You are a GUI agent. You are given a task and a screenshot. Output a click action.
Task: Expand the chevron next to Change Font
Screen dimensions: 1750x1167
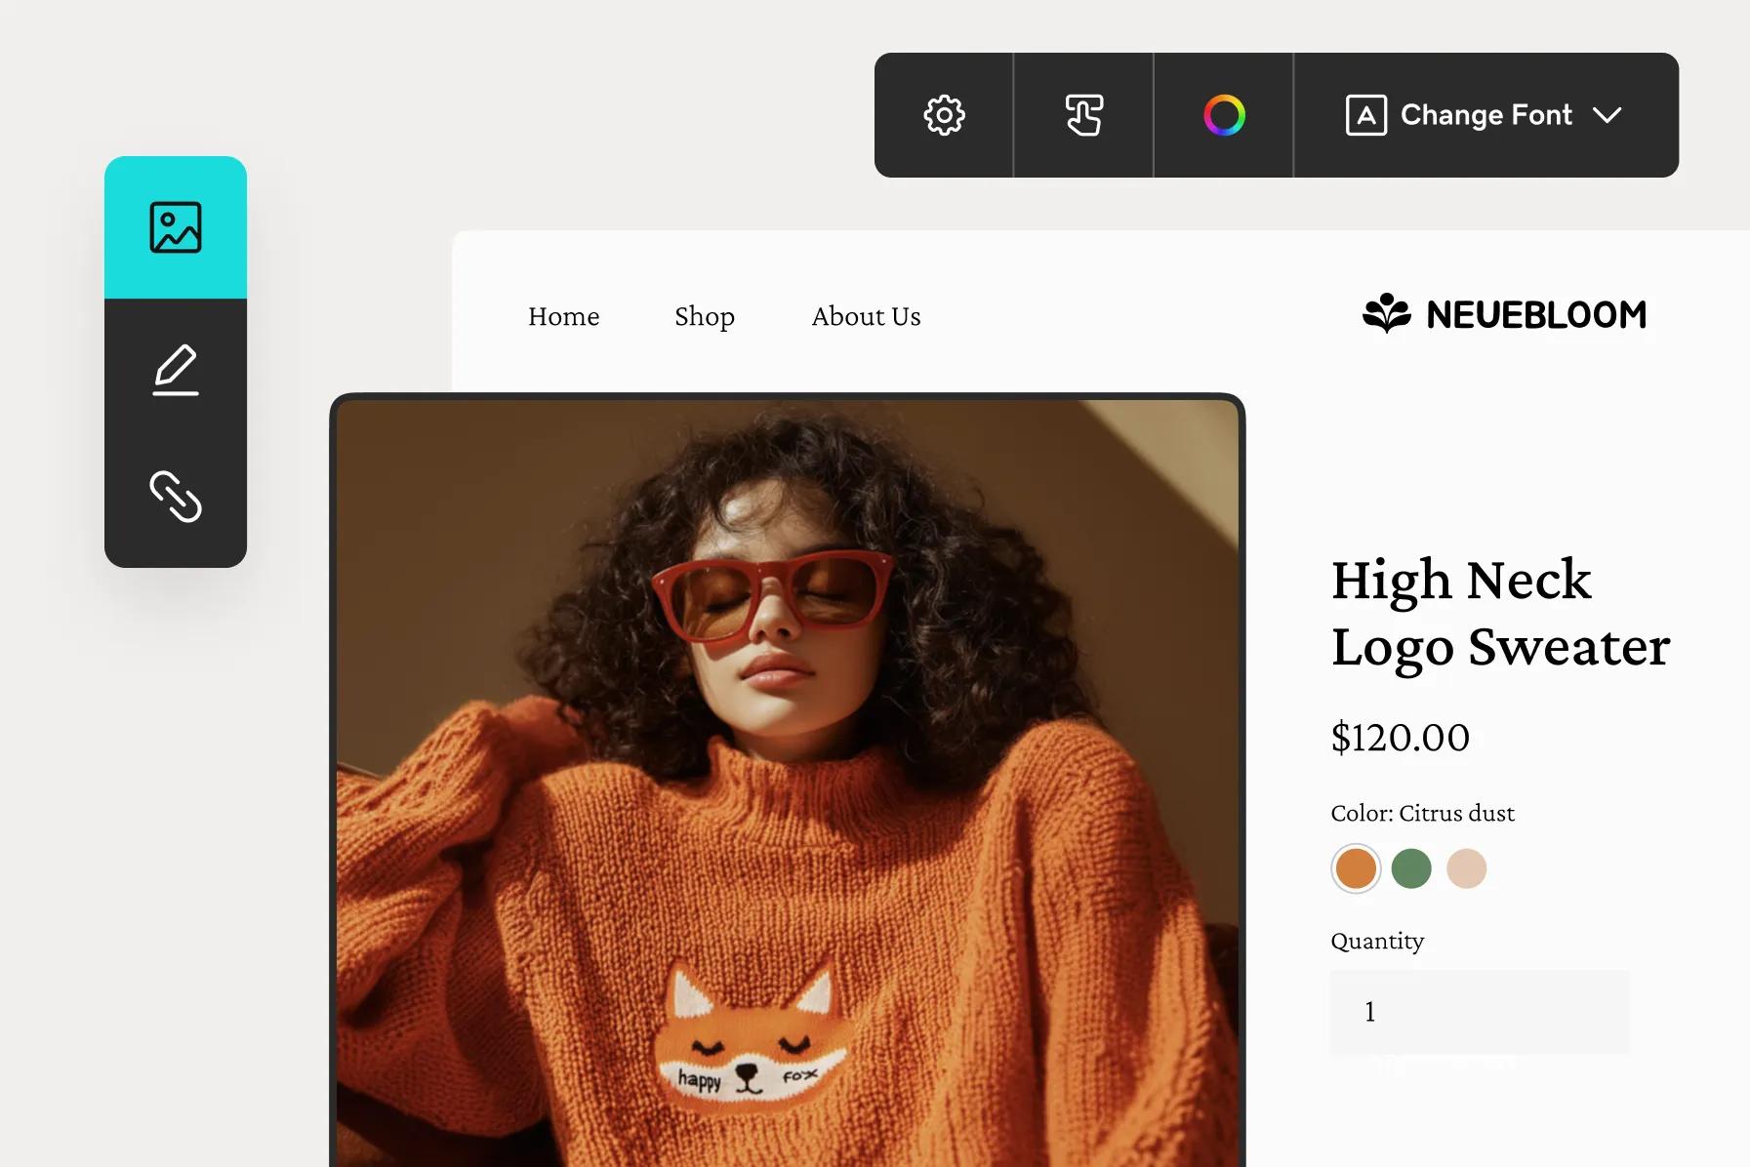[1610, 114]
